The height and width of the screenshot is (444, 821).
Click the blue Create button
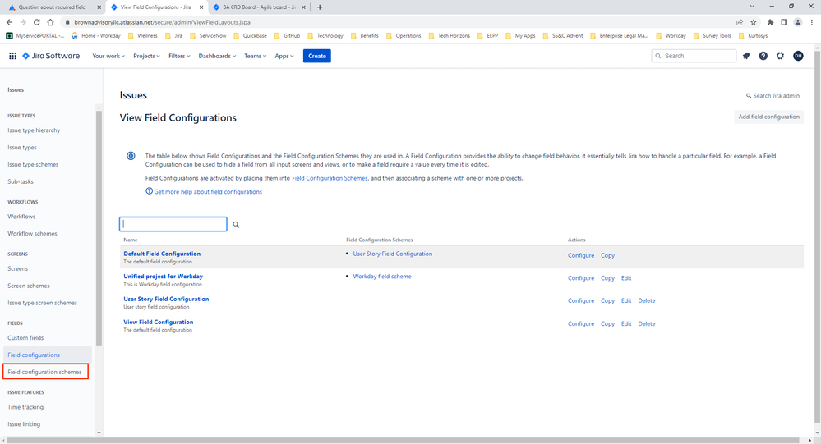pyautogui.click(x=316, y=56)
